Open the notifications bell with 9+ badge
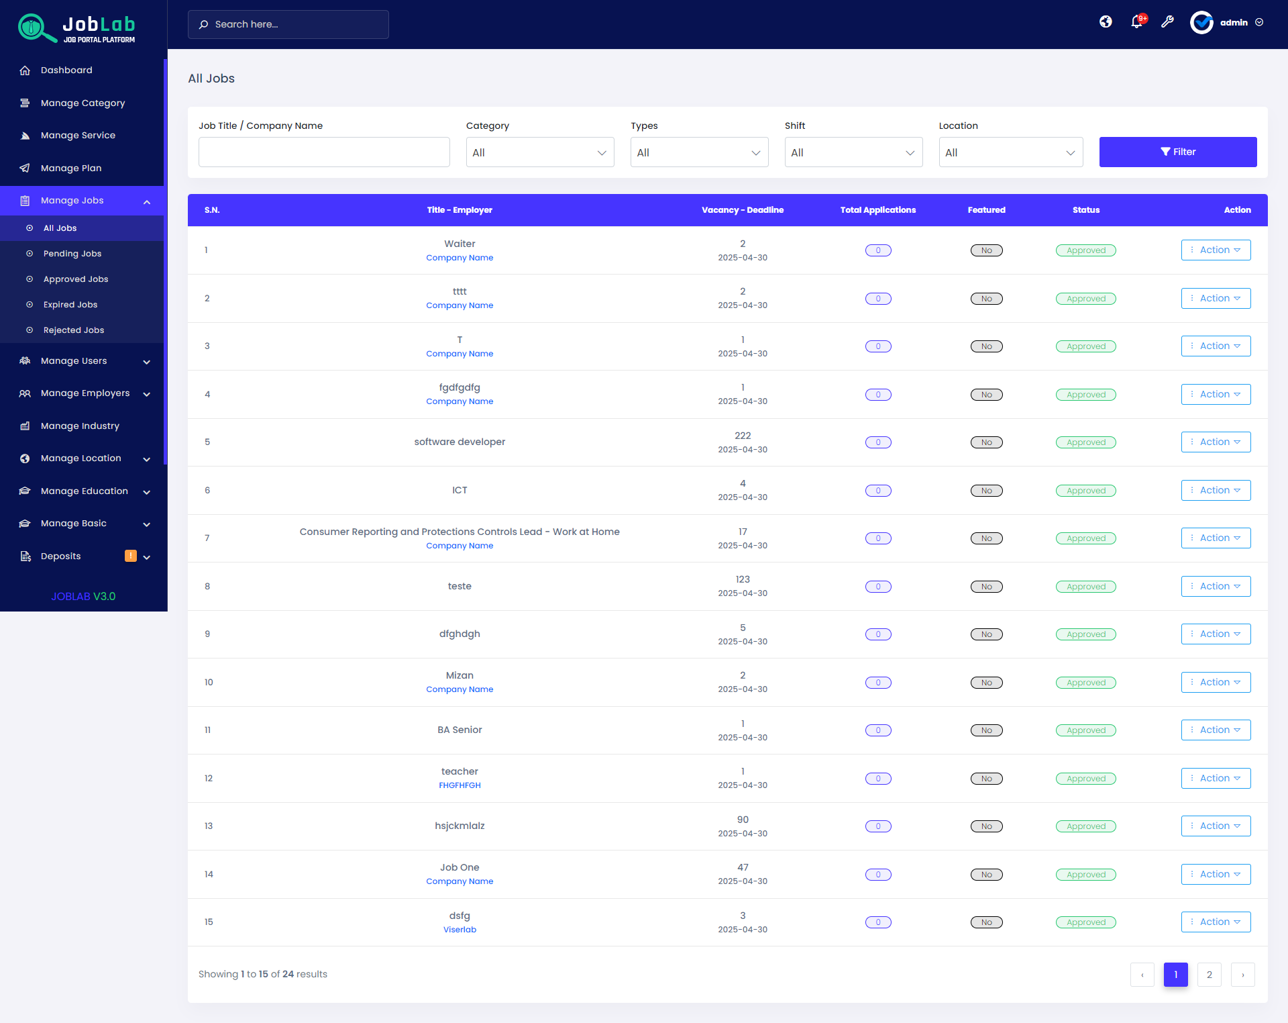 click(1136, 22)
